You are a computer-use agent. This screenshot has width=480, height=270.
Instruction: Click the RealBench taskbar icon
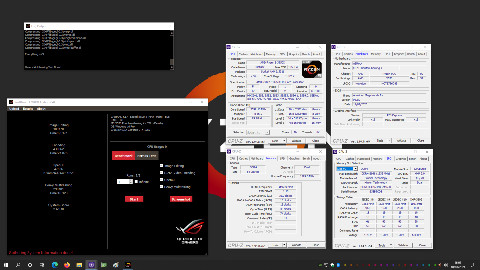pos(128,265)
